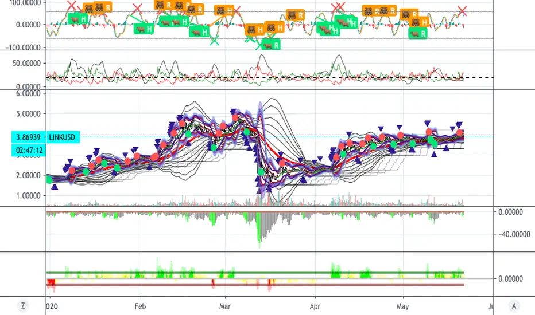The height and width of the screenshot is (315, 535).
Task: Click the May label on time axis
Action: (x=402, y=306)
